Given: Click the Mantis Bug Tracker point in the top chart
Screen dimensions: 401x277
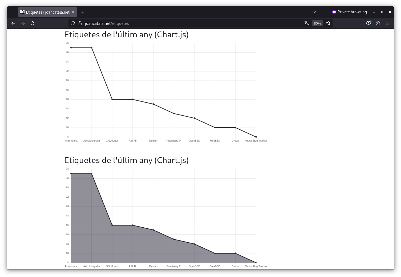Looking at the screenshot, I should (x=256, y=137).
